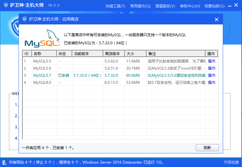The width and height of the screenshot is (242, 167).
Task: Minimize the main window
Action: (x=230, y=6)
